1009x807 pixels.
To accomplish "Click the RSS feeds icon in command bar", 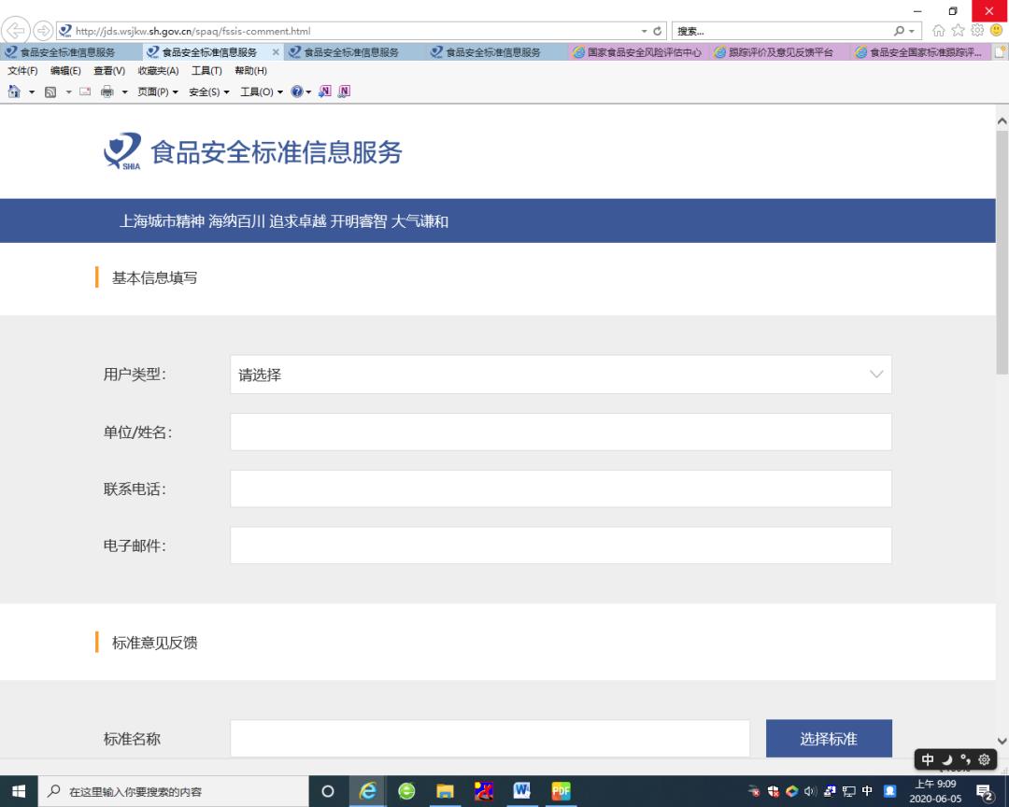I will pos(50,92).
